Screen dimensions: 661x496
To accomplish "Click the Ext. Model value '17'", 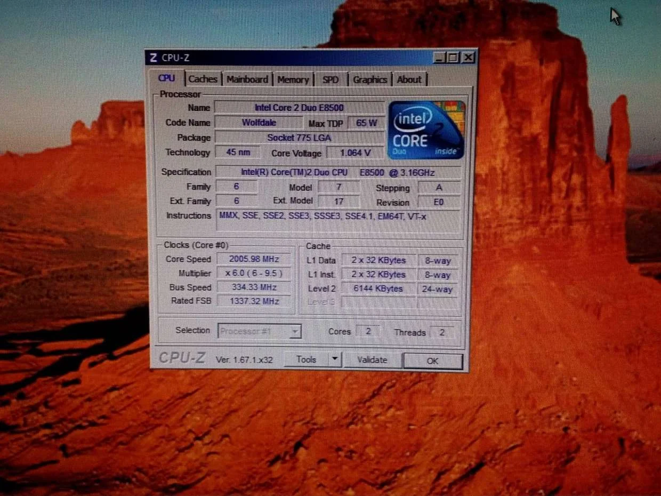I will pos(338,202).
